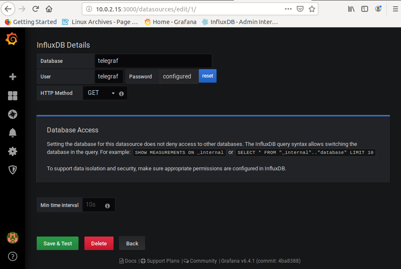Click the Grafana logo in the sidebar

pos(12,39)
